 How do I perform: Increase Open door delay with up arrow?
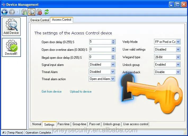click(x=113, y=41)
